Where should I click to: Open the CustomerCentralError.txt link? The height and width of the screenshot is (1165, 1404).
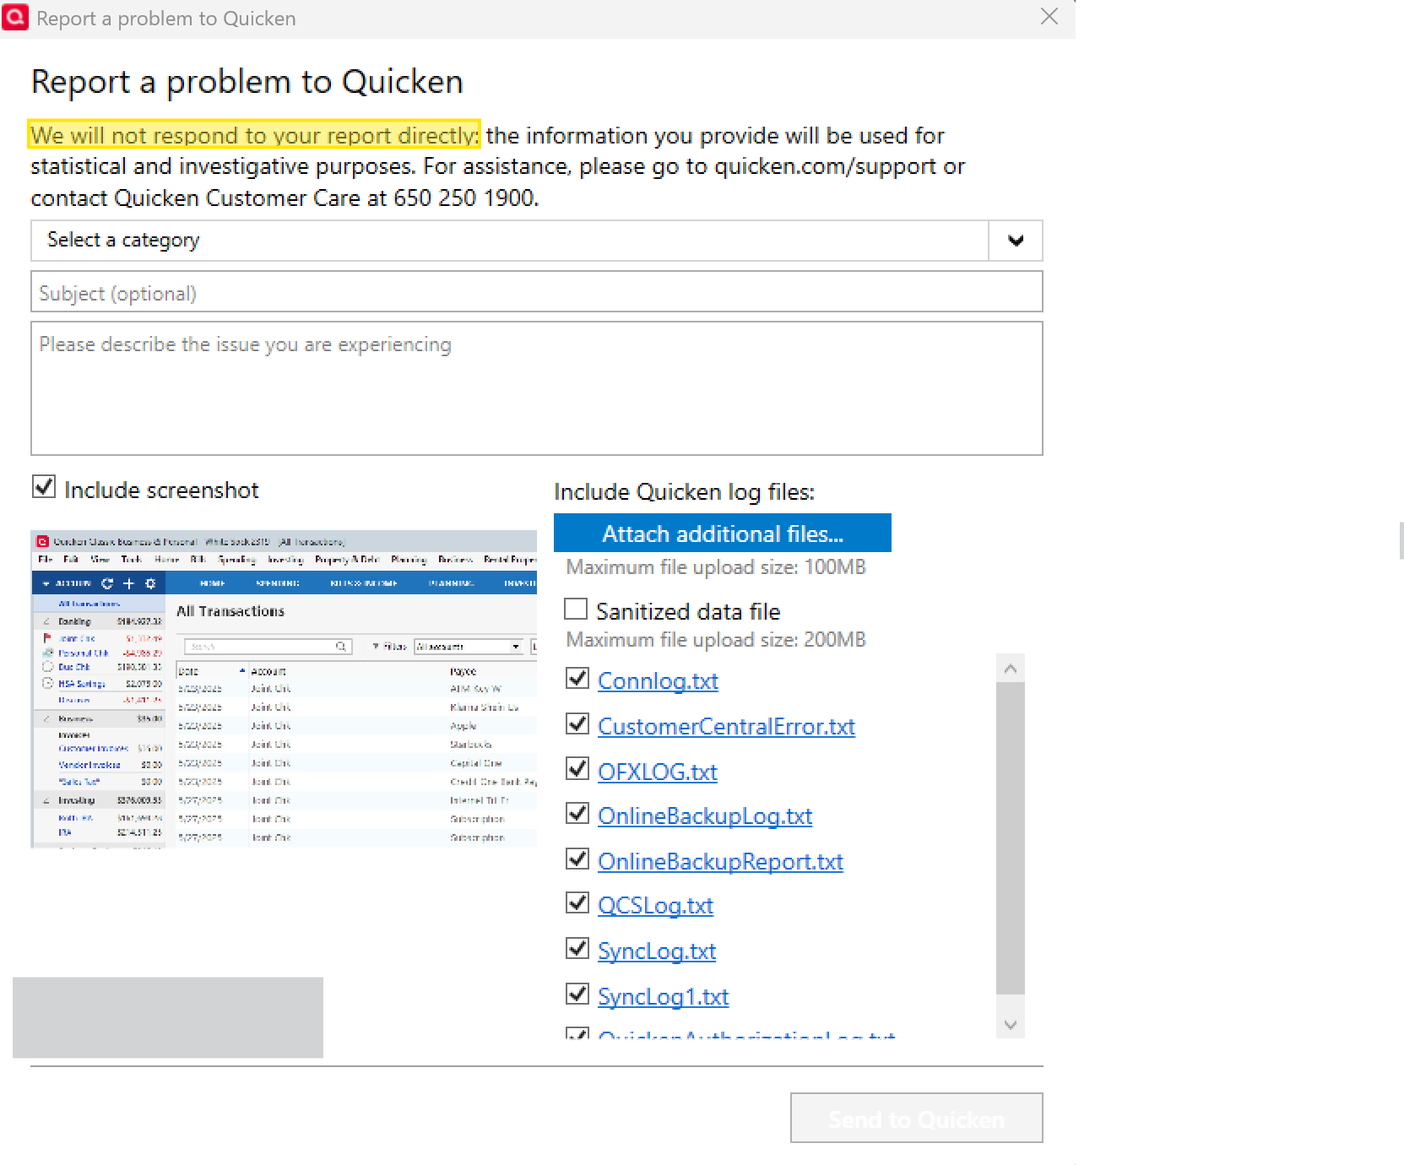click(726, 727)
